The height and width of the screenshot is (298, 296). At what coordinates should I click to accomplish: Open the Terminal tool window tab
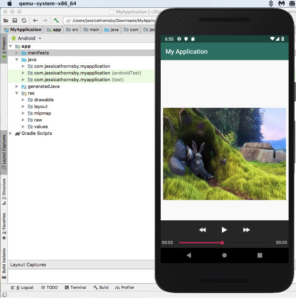75,287
